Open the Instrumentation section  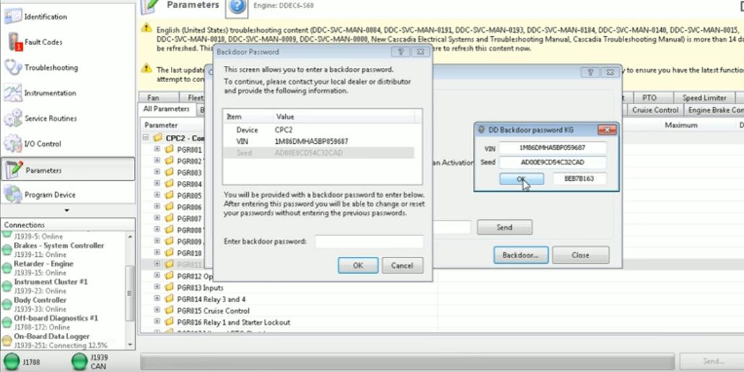(67, 93)
